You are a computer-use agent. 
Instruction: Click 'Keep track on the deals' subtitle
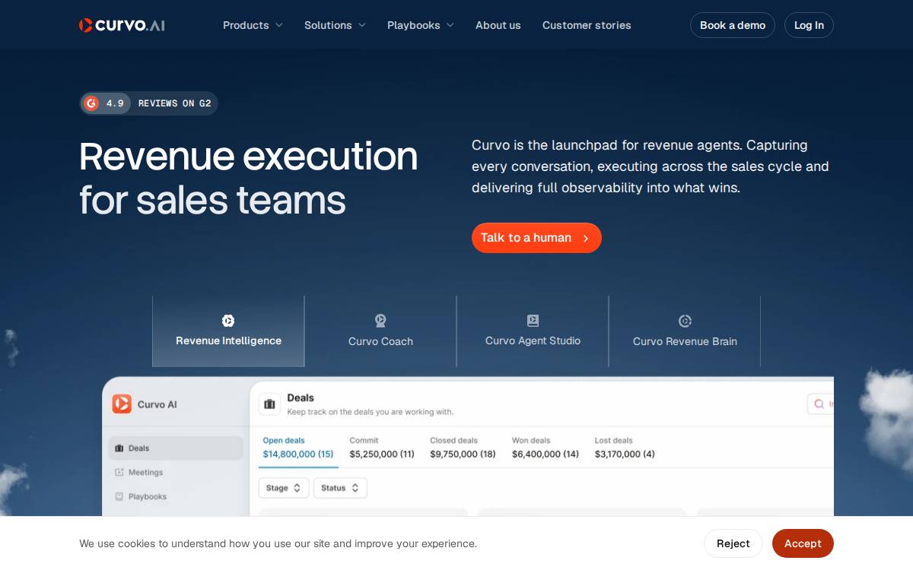(x=370, y=412)
